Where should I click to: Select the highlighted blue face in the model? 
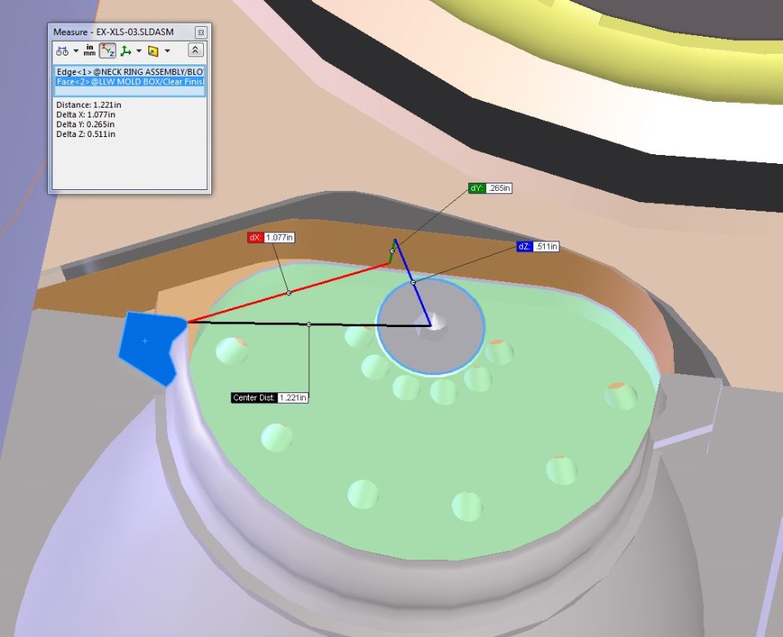click(x=148, y=347)
